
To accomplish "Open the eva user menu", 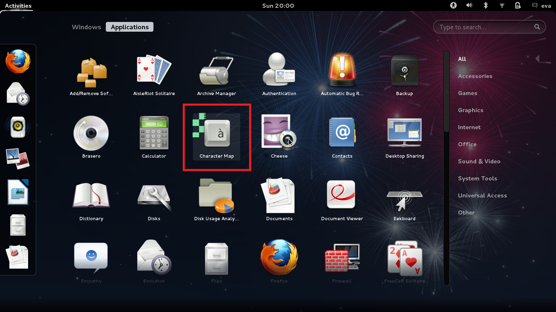I will pos(541,6).
